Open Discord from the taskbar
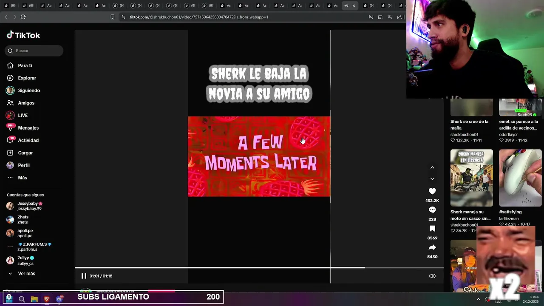 (59, 299)
